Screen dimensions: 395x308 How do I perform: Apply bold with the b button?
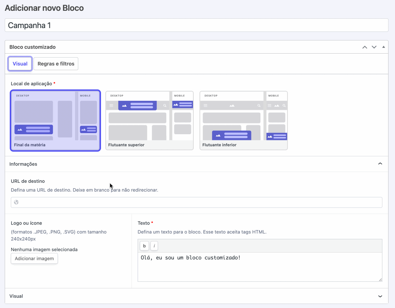point(144,246)
